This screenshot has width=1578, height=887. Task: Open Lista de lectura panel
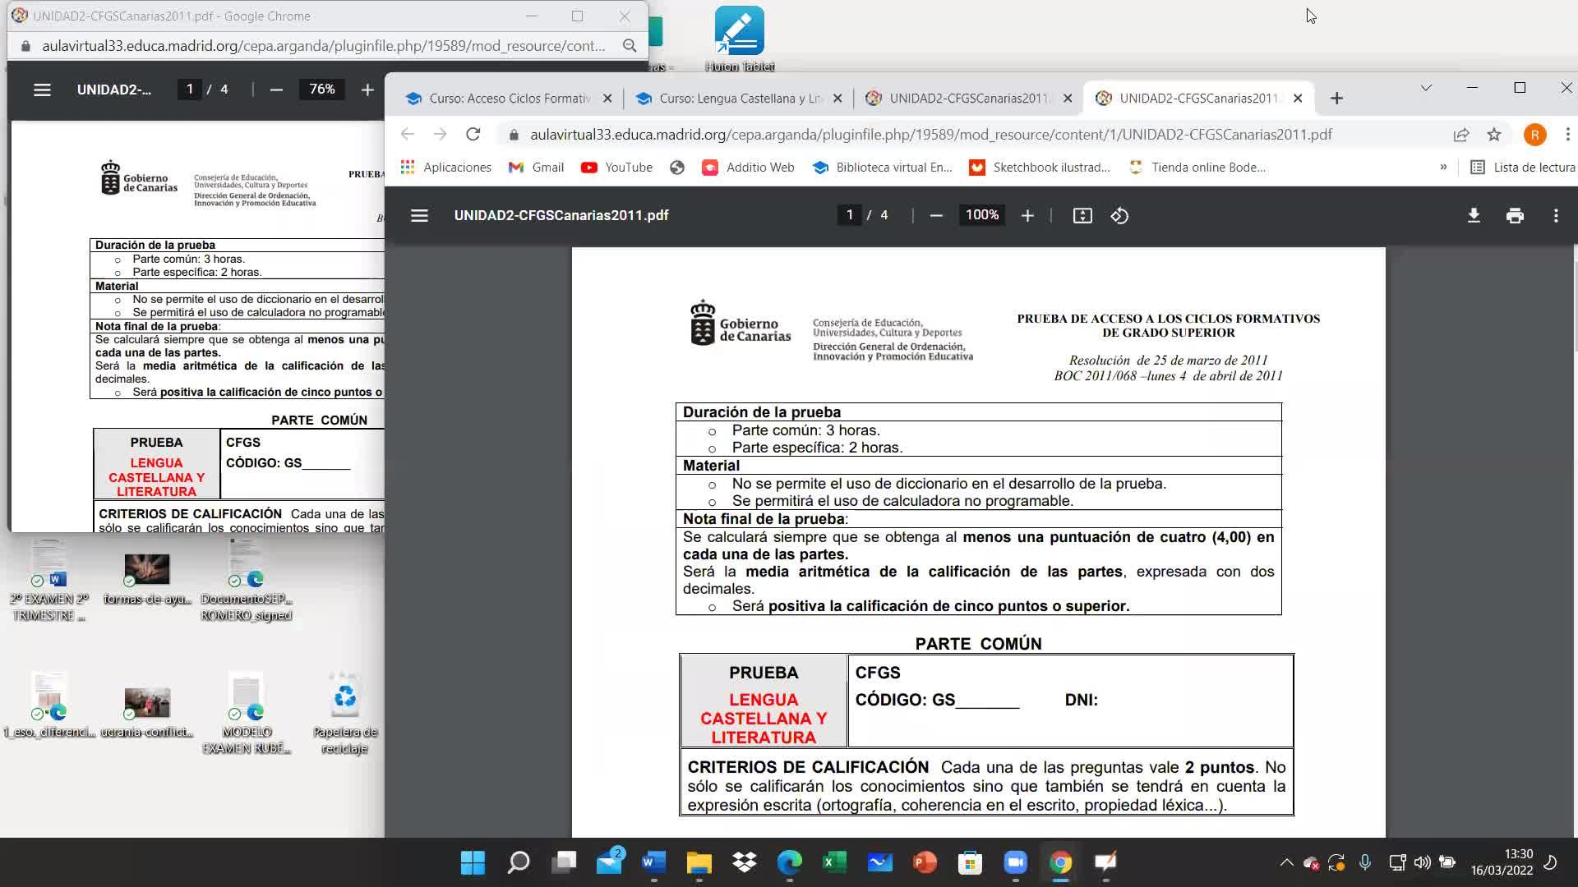[1523, 167]
